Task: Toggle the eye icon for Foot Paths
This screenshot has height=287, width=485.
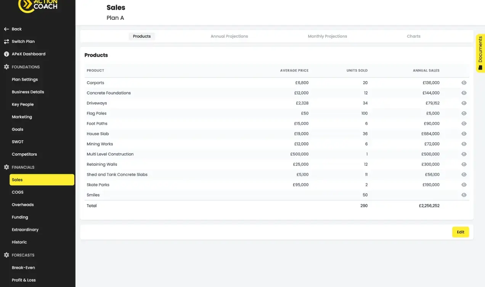Action: tap(464, 123)
